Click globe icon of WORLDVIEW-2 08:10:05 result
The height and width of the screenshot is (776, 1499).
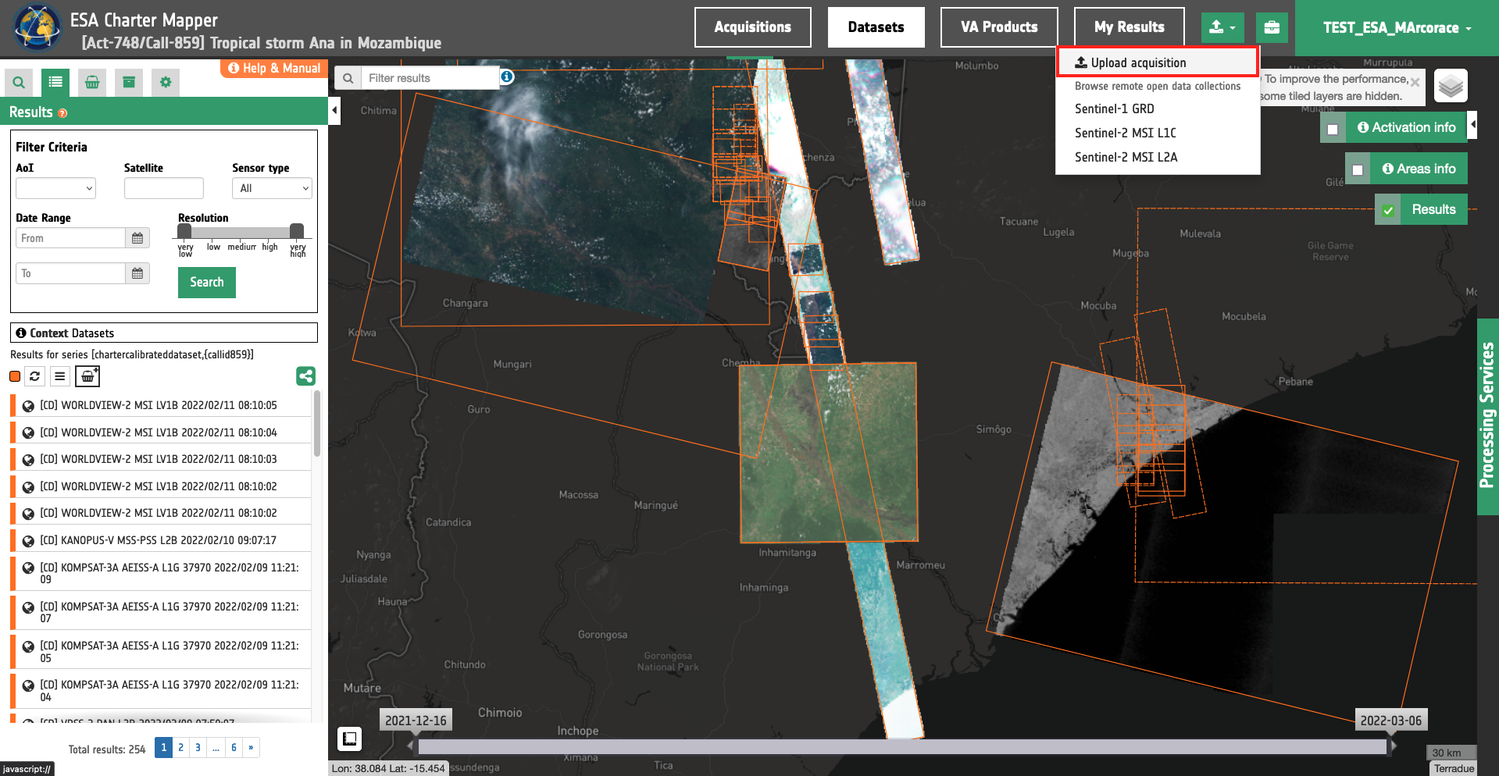coord(28,406)
